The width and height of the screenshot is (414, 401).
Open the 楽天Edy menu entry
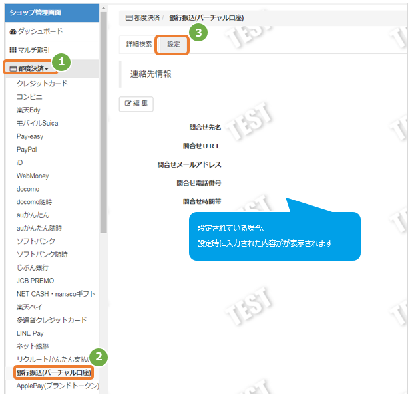click(x=28, y=110)
